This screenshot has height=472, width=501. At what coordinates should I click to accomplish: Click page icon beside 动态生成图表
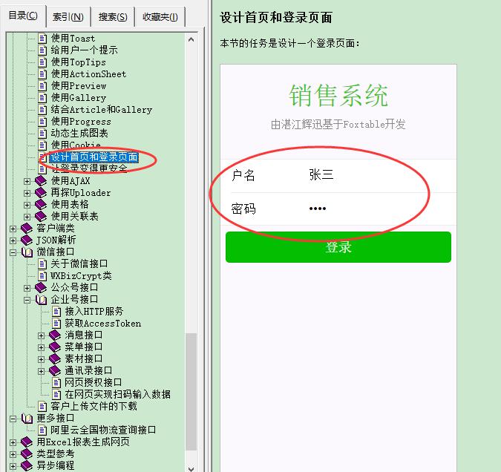[x=42, y=134]
